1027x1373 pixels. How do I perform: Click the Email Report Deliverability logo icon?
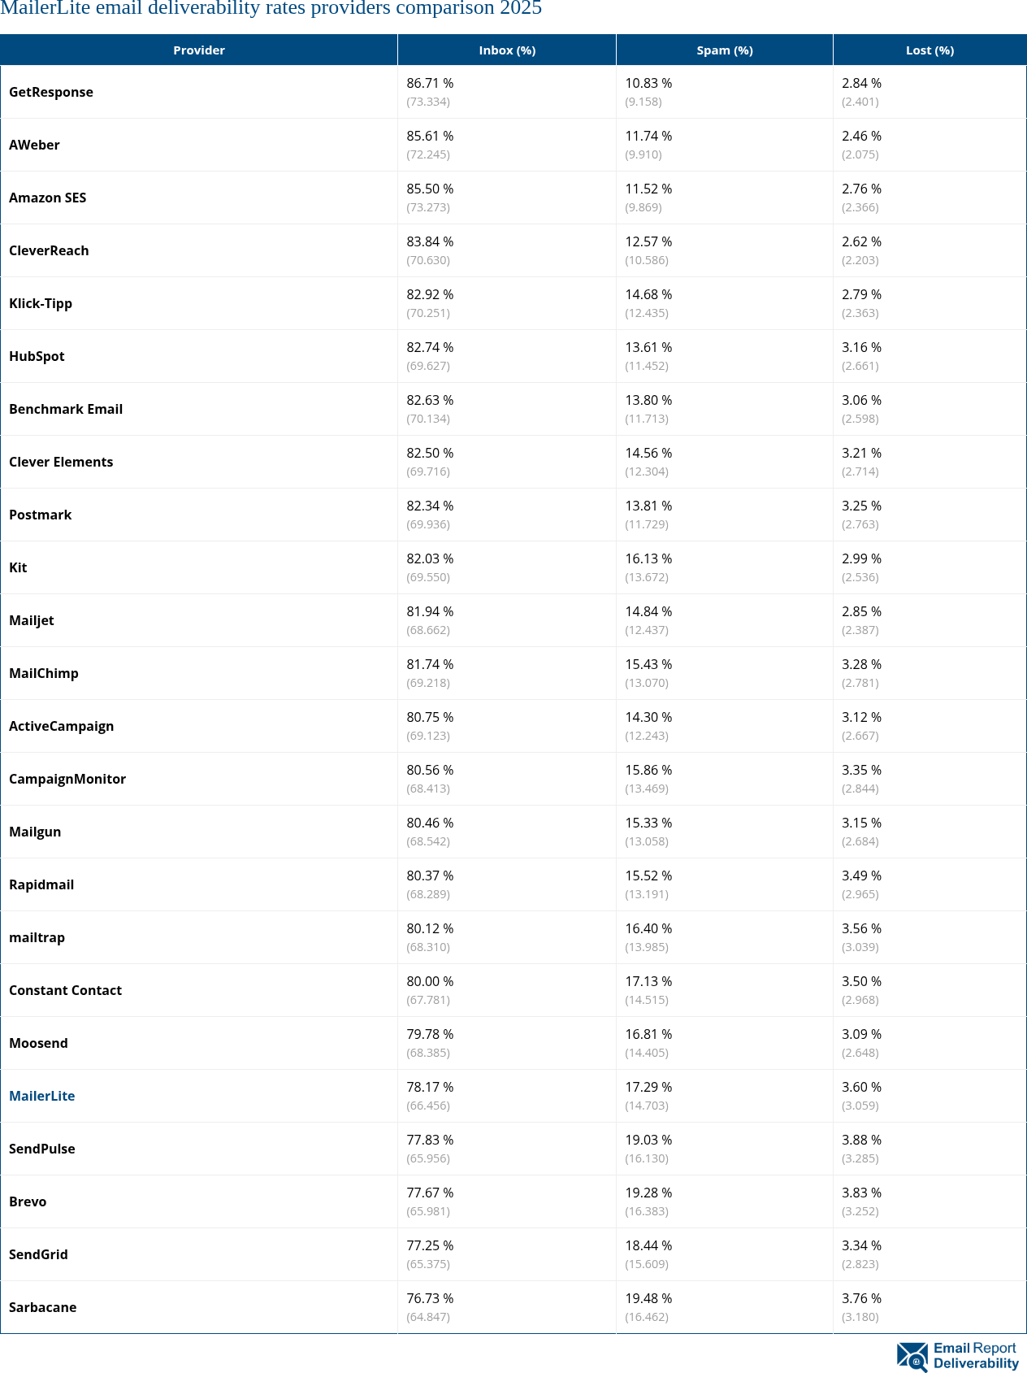(x=912, y=1356)
